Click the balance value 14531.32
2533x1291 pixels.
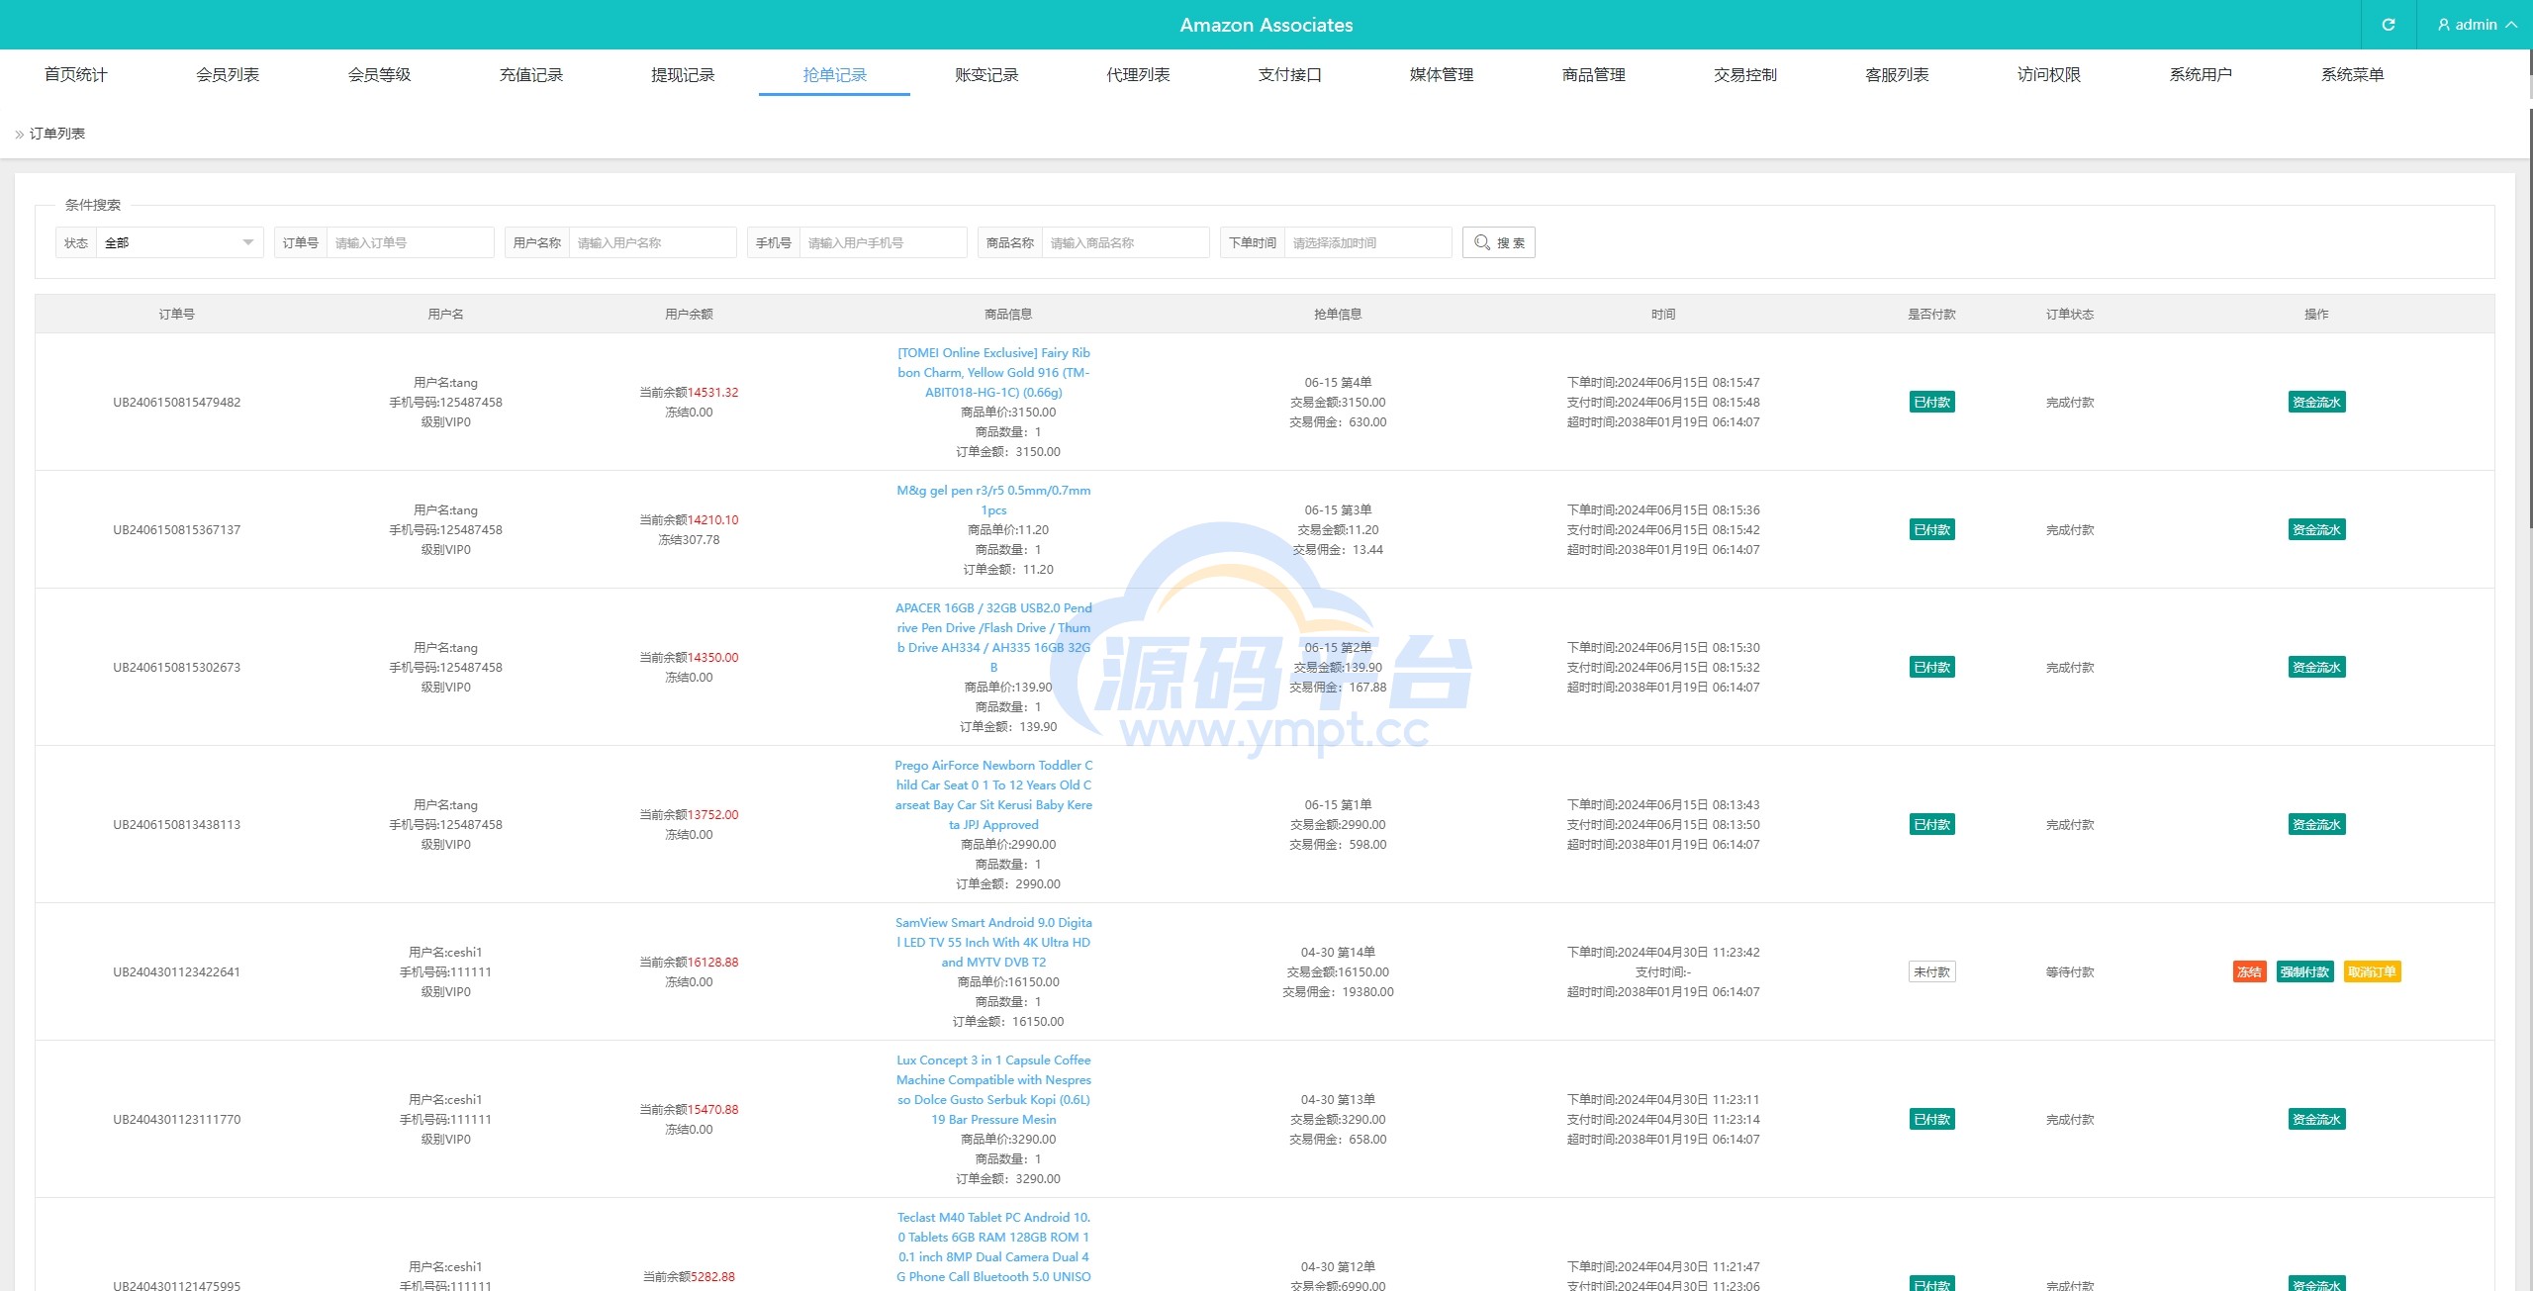(712, 392)
